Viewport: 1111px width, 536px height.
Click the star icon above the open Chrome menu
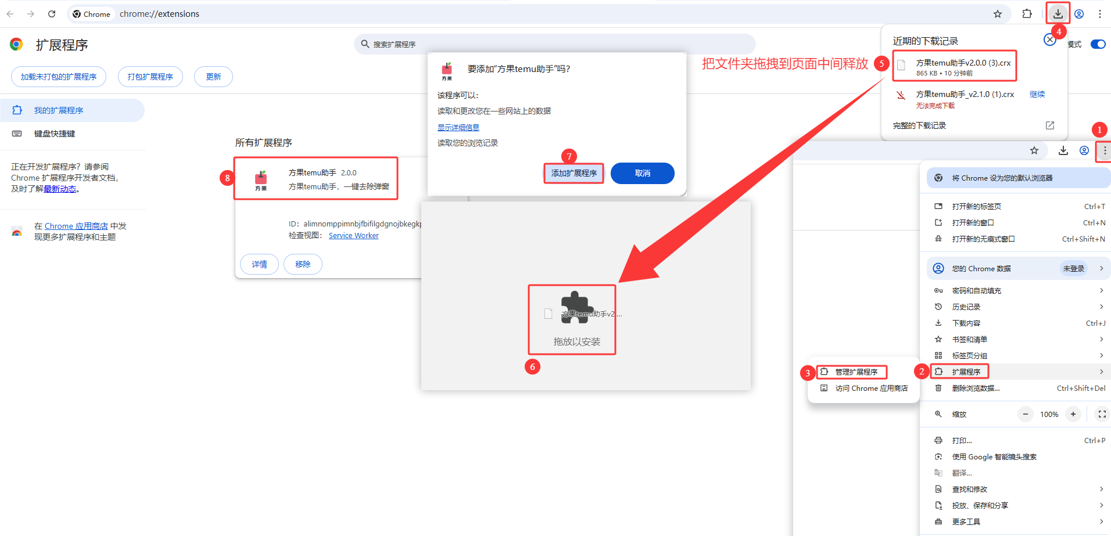[1034, 151]
